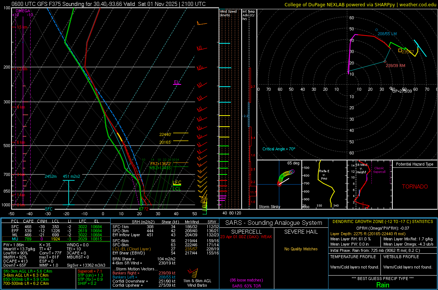Viewport: 438px width, 290px height.
Task: Click the Critical Angle = 70° label
Action: pos(278,149)
